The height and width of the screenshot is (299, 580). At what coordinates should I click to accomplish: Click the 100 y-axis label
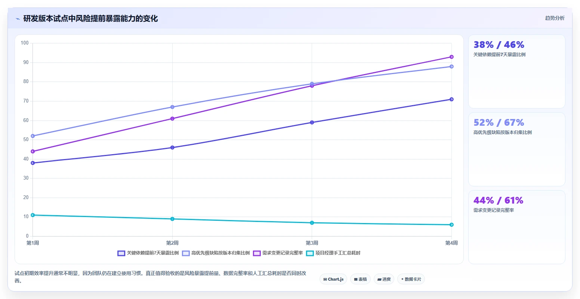[x=25, y=43]
